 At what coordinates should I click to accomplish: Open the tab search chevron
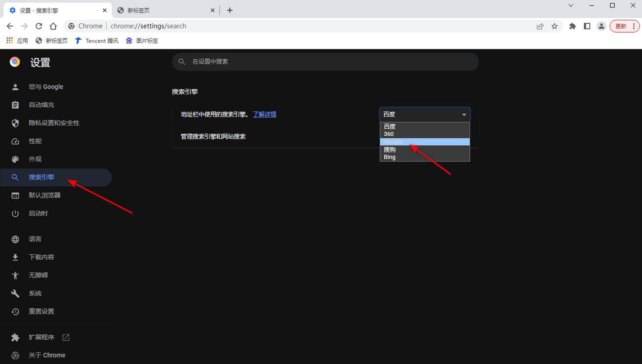point(571,5)
